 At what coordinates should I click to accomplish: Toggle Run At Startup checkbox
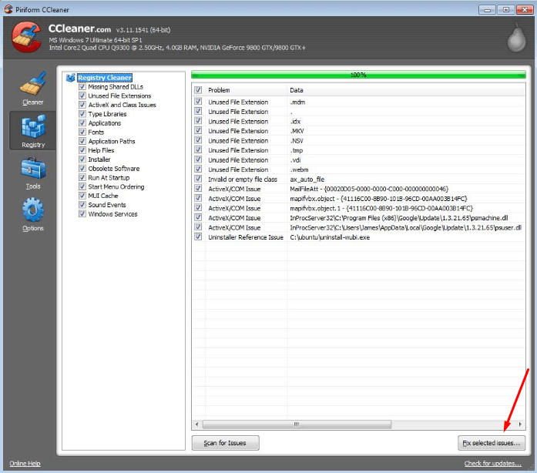click(x=82, y=177)
